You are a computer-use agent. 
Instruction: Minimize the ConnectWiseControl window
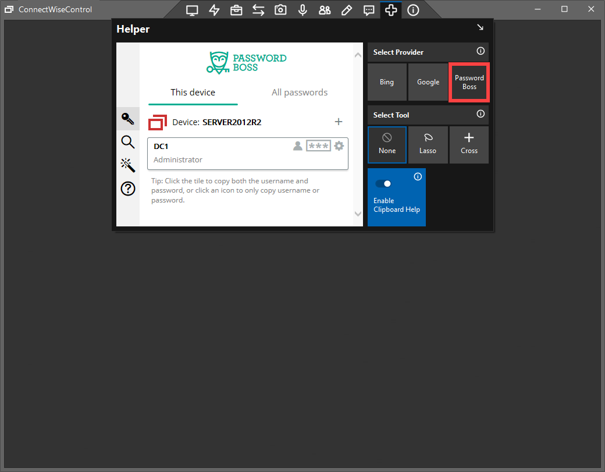pos(538,9)
